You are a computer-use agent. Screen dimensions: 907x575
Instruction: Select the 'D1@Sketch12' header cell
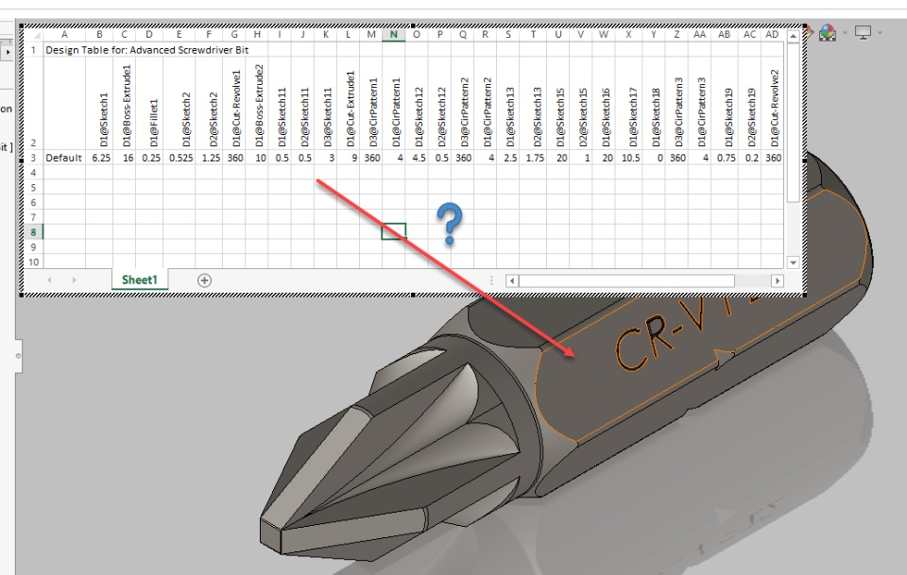coord(417,104)
